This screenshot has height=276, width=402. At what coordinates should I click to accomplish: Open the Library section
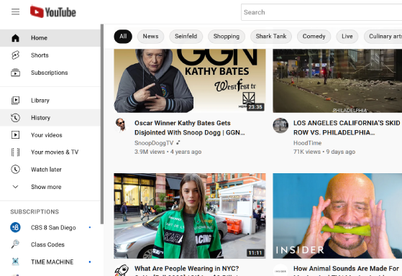50,100
